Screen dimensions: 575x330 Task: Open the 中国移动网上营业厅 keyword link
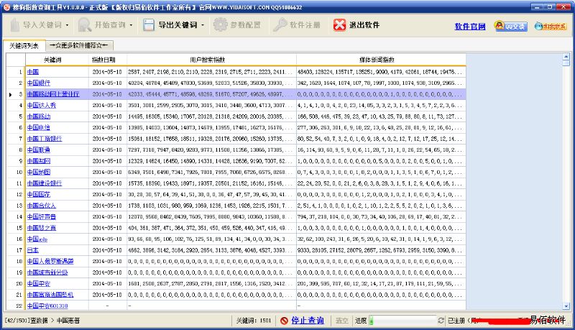click(x=53, y=94)
